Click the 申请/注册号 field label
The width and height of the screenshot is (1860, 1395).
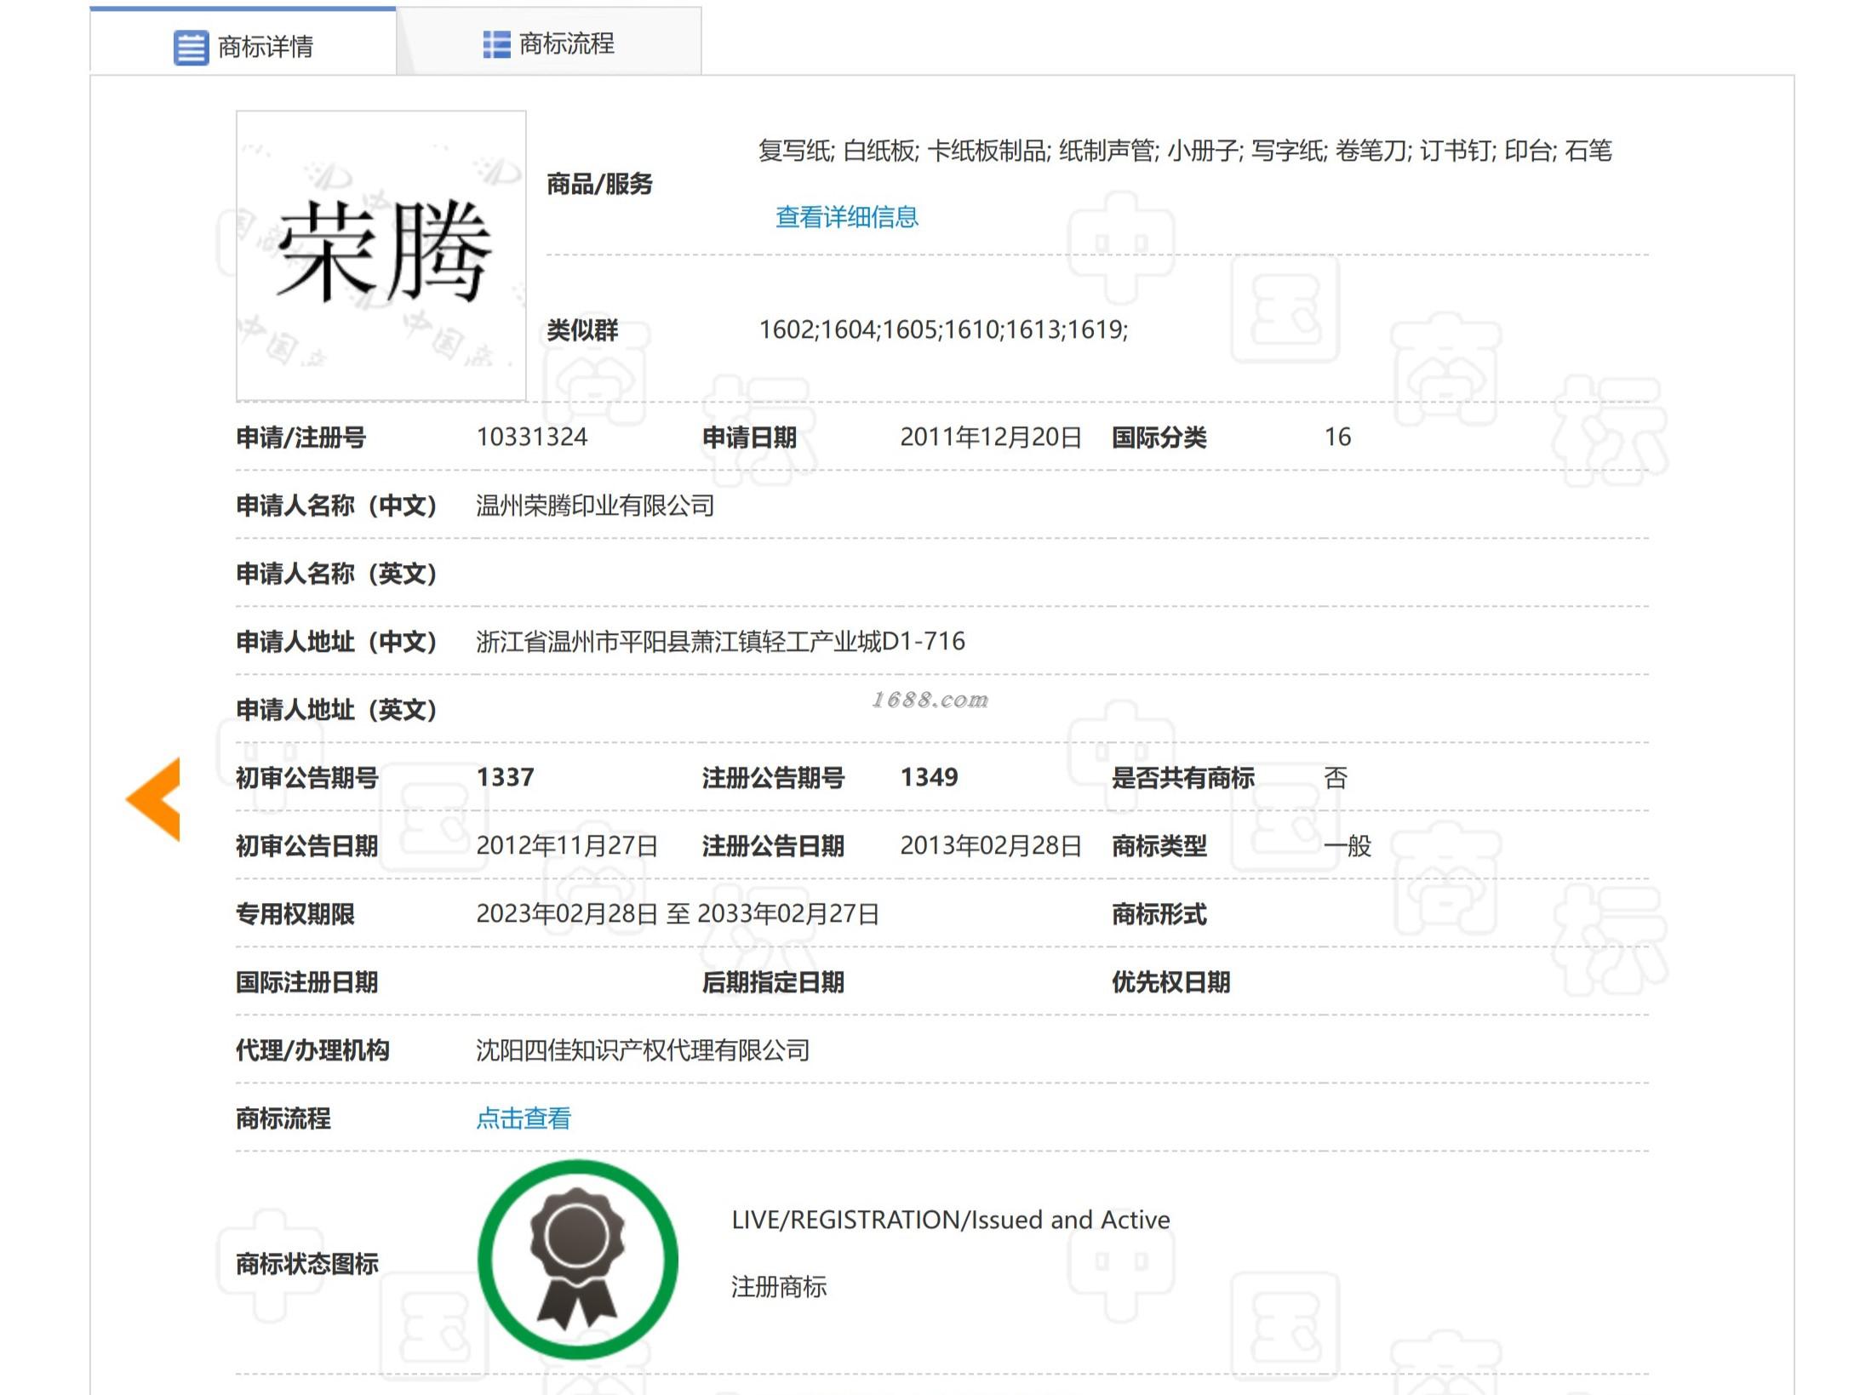coord(300,437)
